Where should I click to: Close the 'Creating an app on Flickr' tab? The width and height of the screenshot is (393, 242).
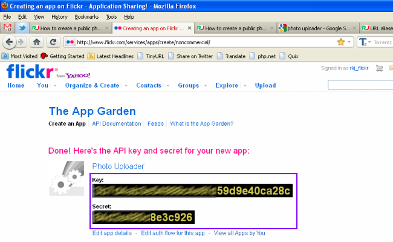(x=189, y=28)
